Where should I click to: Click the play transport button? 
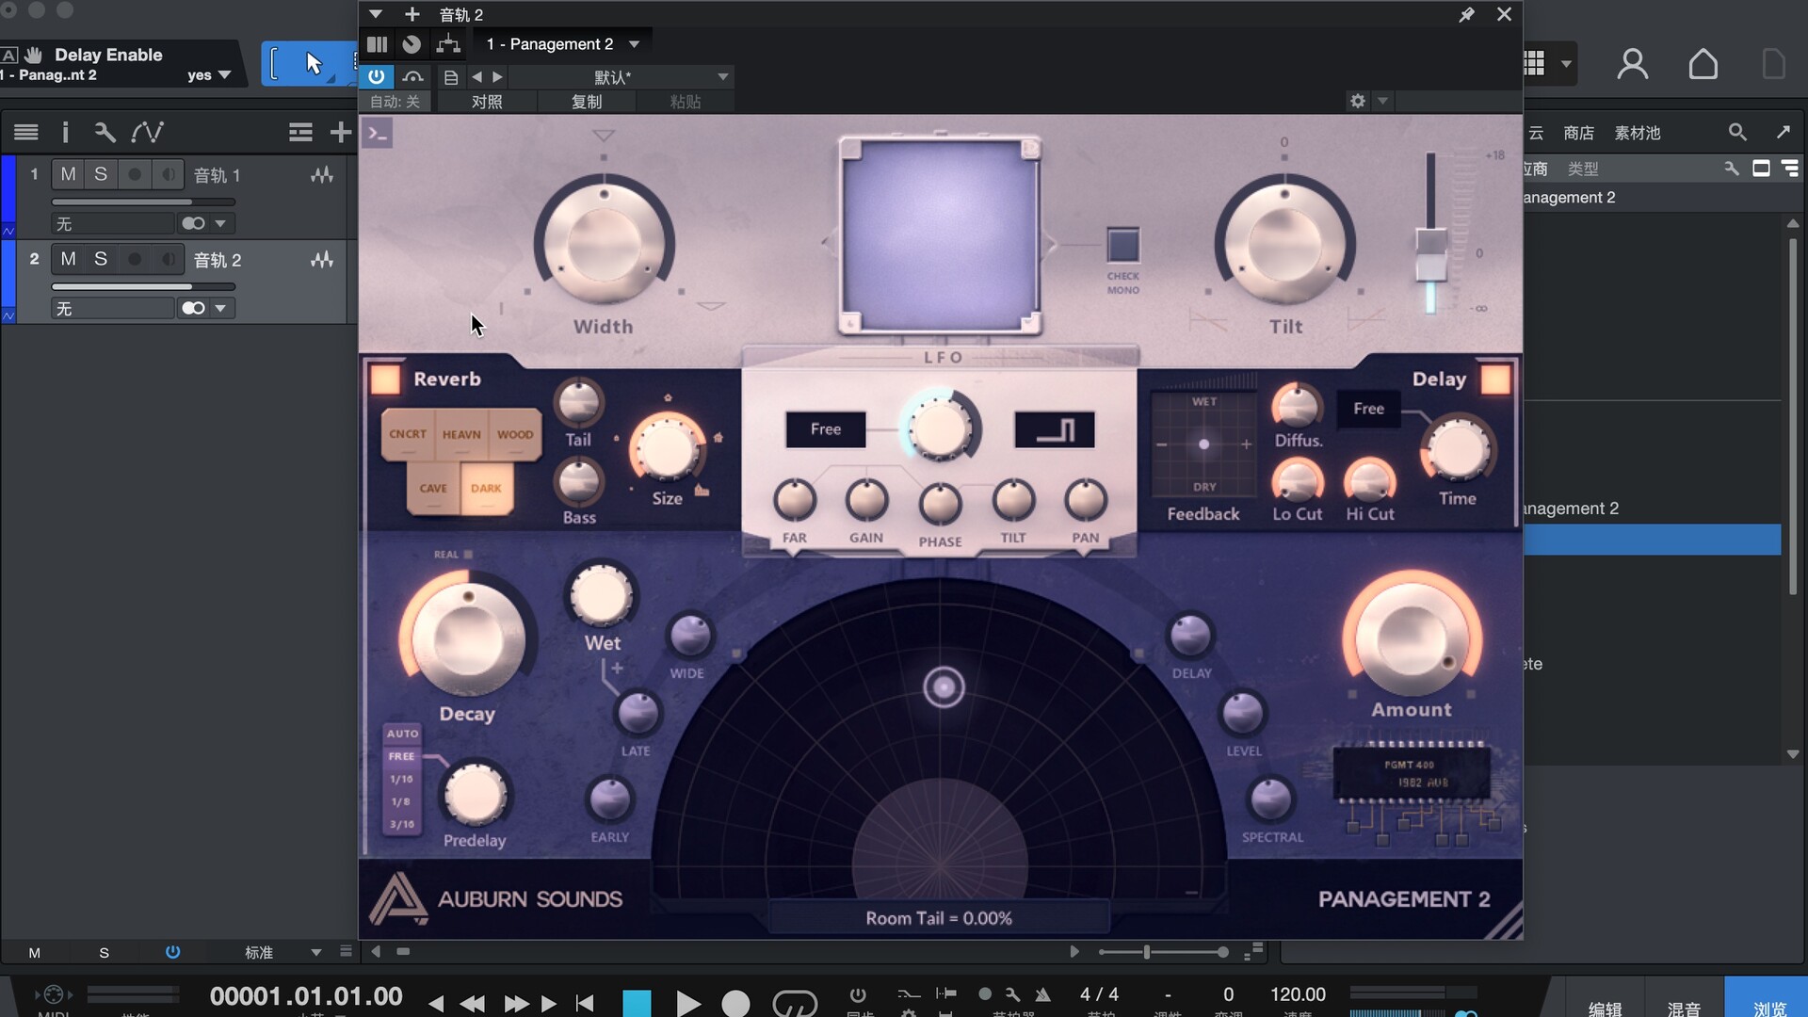(x=687, y=1004)
